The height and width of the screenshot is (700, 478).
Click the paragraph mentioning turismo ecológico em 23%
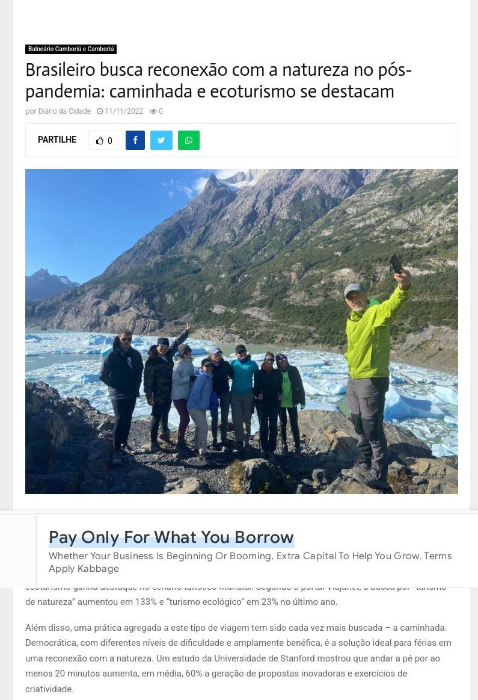pyautogui.click(x=236, y=595)
